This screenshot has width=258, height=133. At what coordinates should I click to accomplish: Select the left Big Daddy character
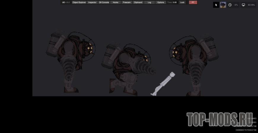71,62
